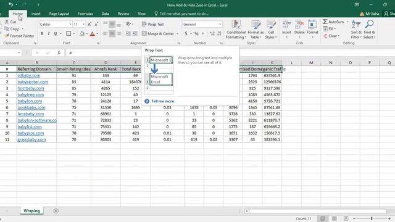Viewport: 395px width, 222px height.
Task: Click the Tell me more link in tooltip
Action: pos(163,101)
